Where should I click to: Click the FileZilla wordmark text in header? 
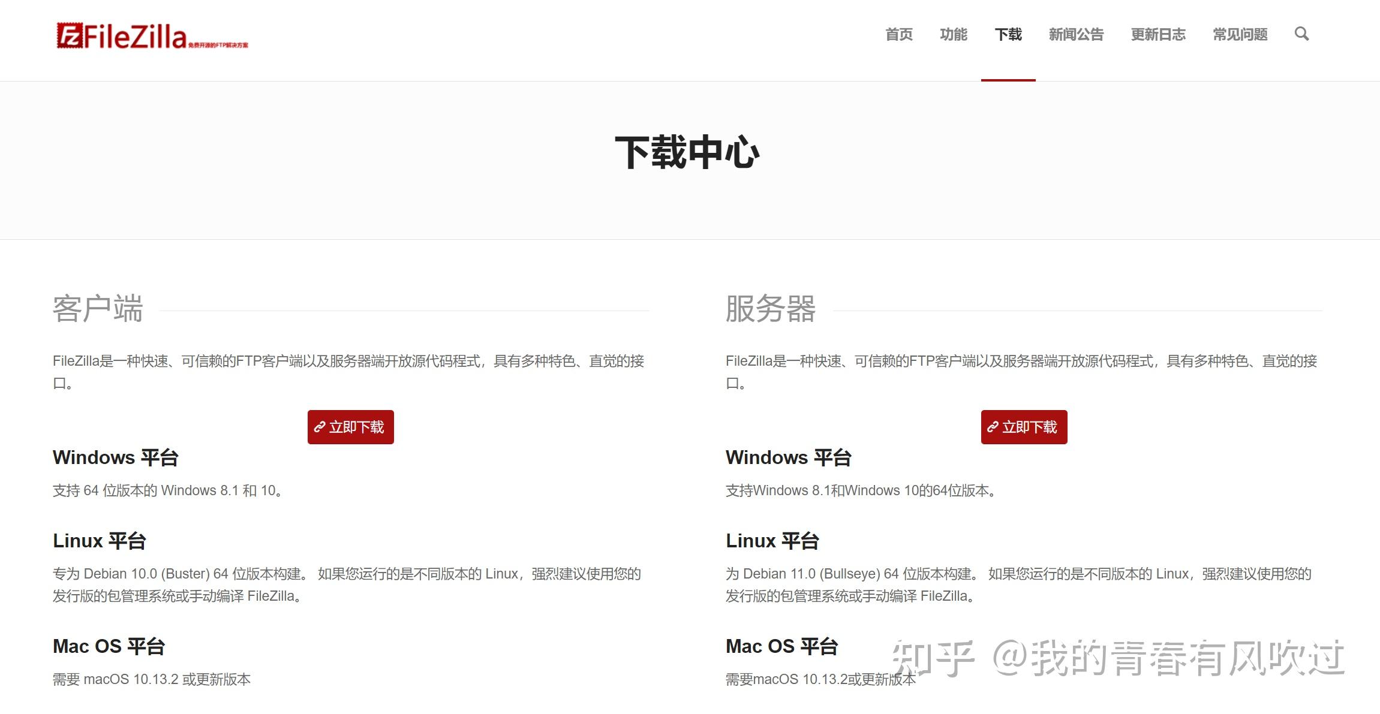[136, 37]
